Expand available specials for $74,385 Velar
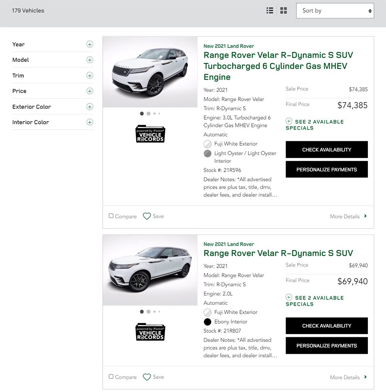Viewport: 386px width, 392px height. (315, 125)
